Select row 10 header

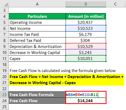4,52
